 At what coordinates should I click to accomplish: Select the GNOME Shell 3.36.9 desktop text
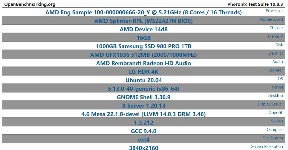pyautogui.click(x=143, y=97)
